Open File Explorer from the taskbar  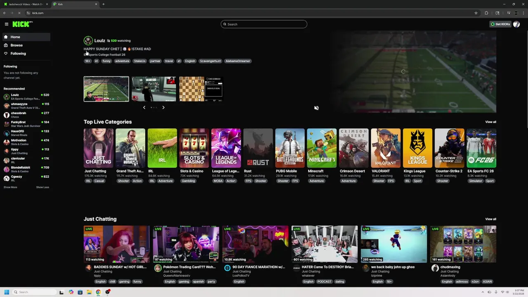click(x=89, y=292)
